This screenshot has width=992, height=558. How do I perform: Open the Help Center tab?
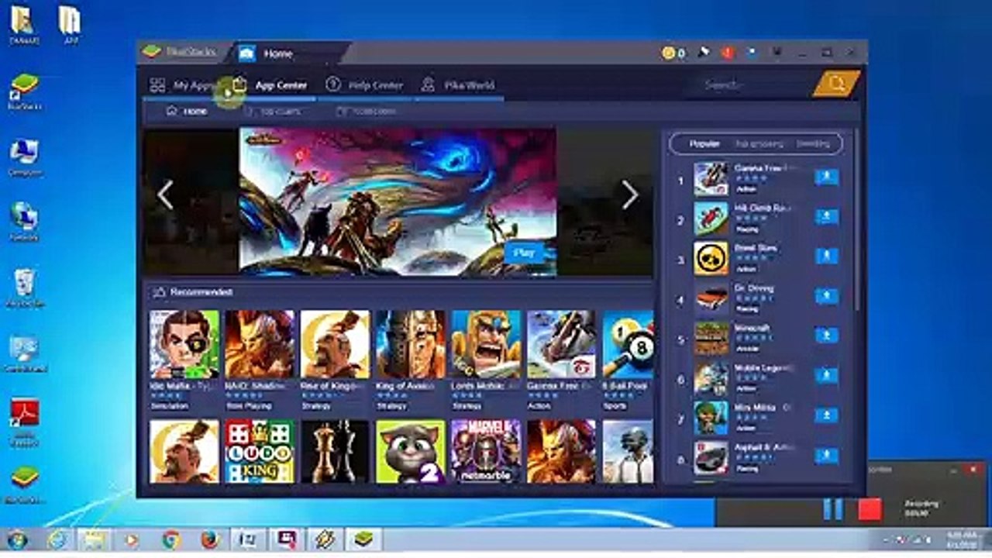[x=364, y=85]
